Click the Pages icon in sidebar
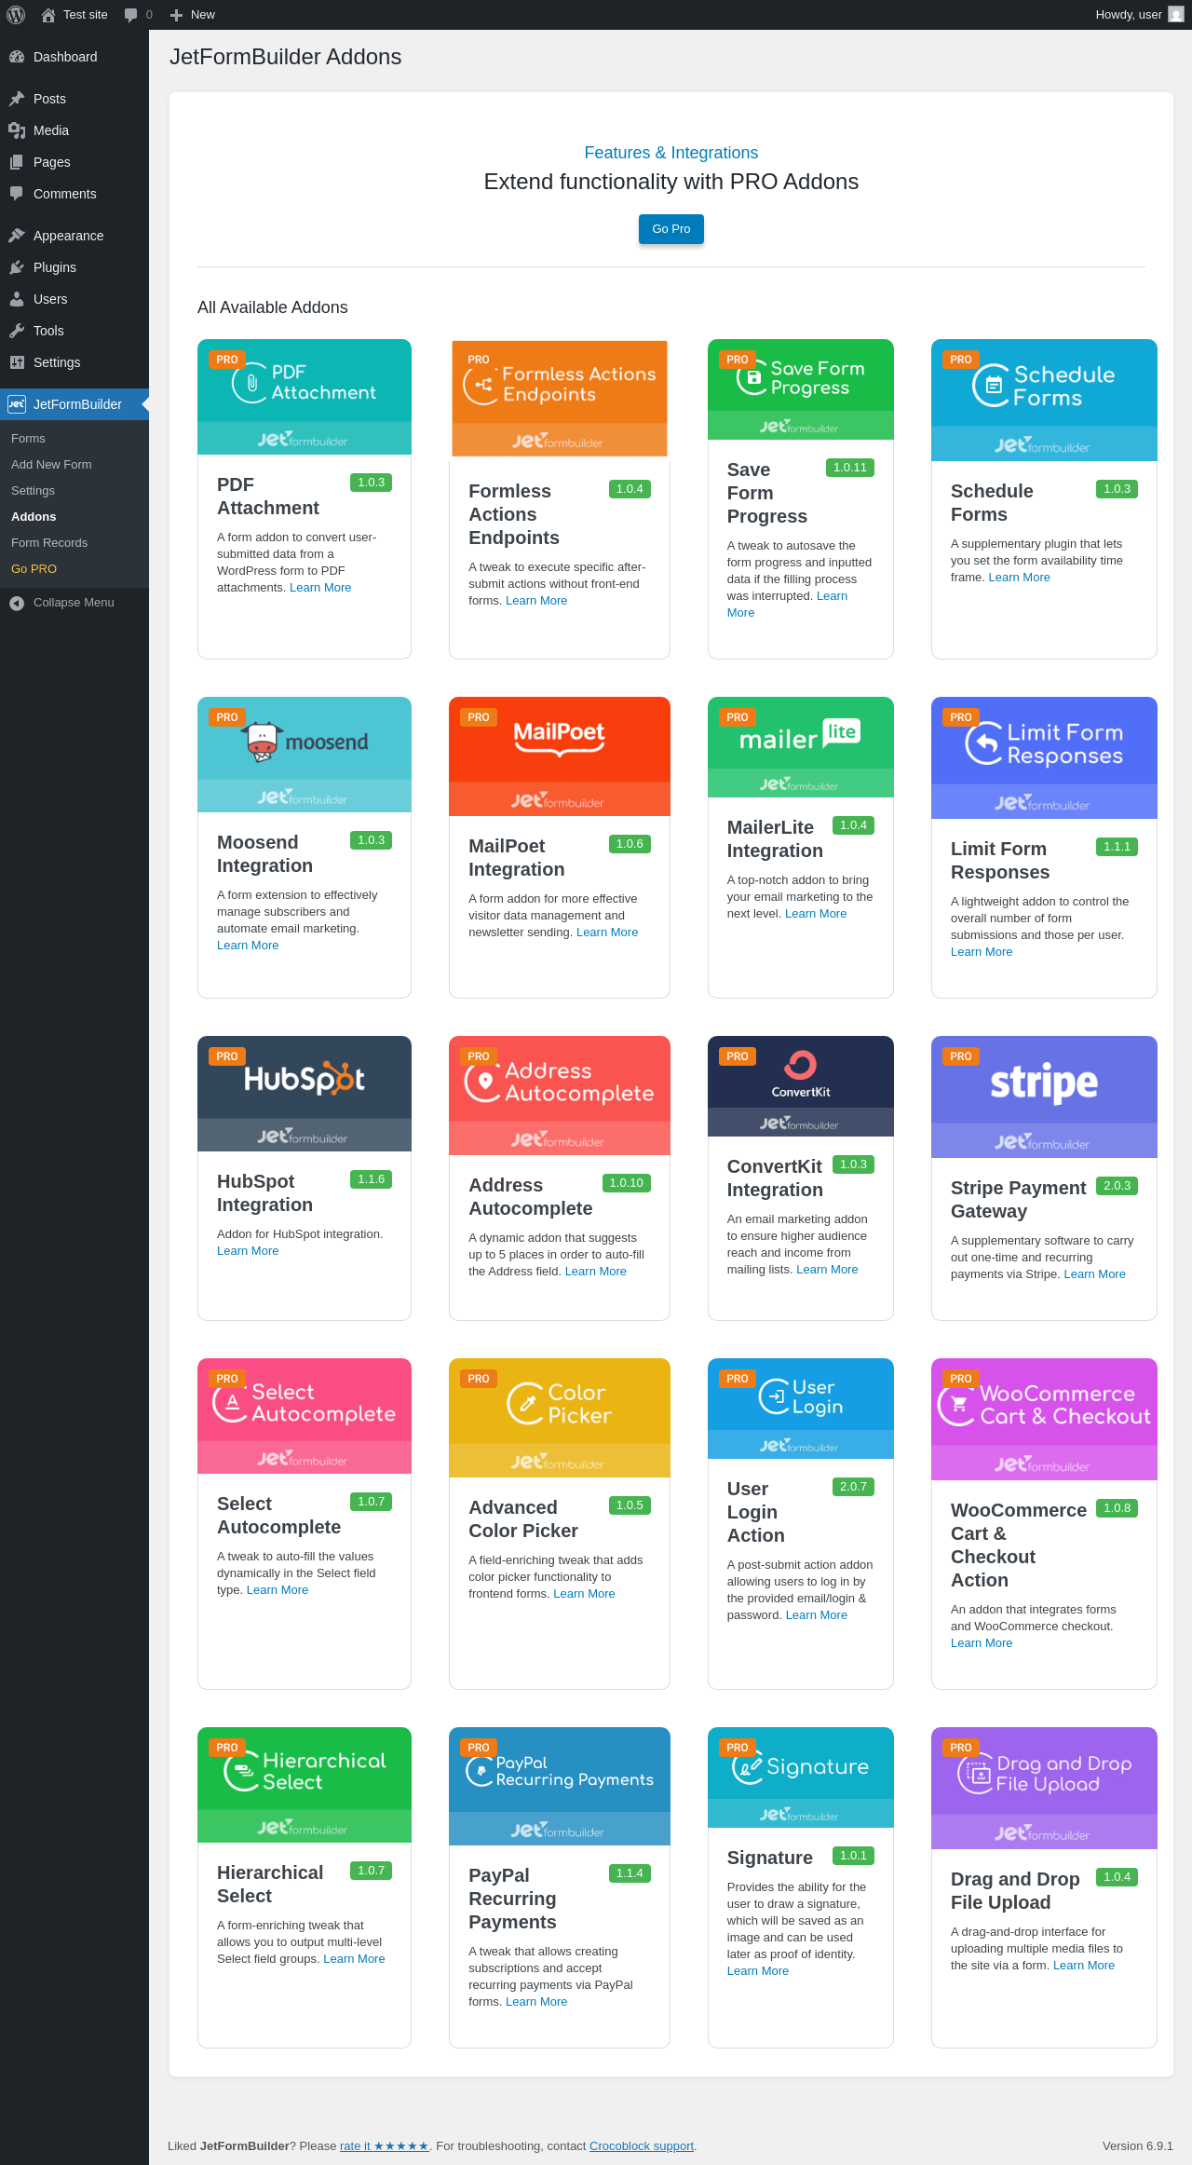This screenshot has height=2165, width=1192. 17,162
